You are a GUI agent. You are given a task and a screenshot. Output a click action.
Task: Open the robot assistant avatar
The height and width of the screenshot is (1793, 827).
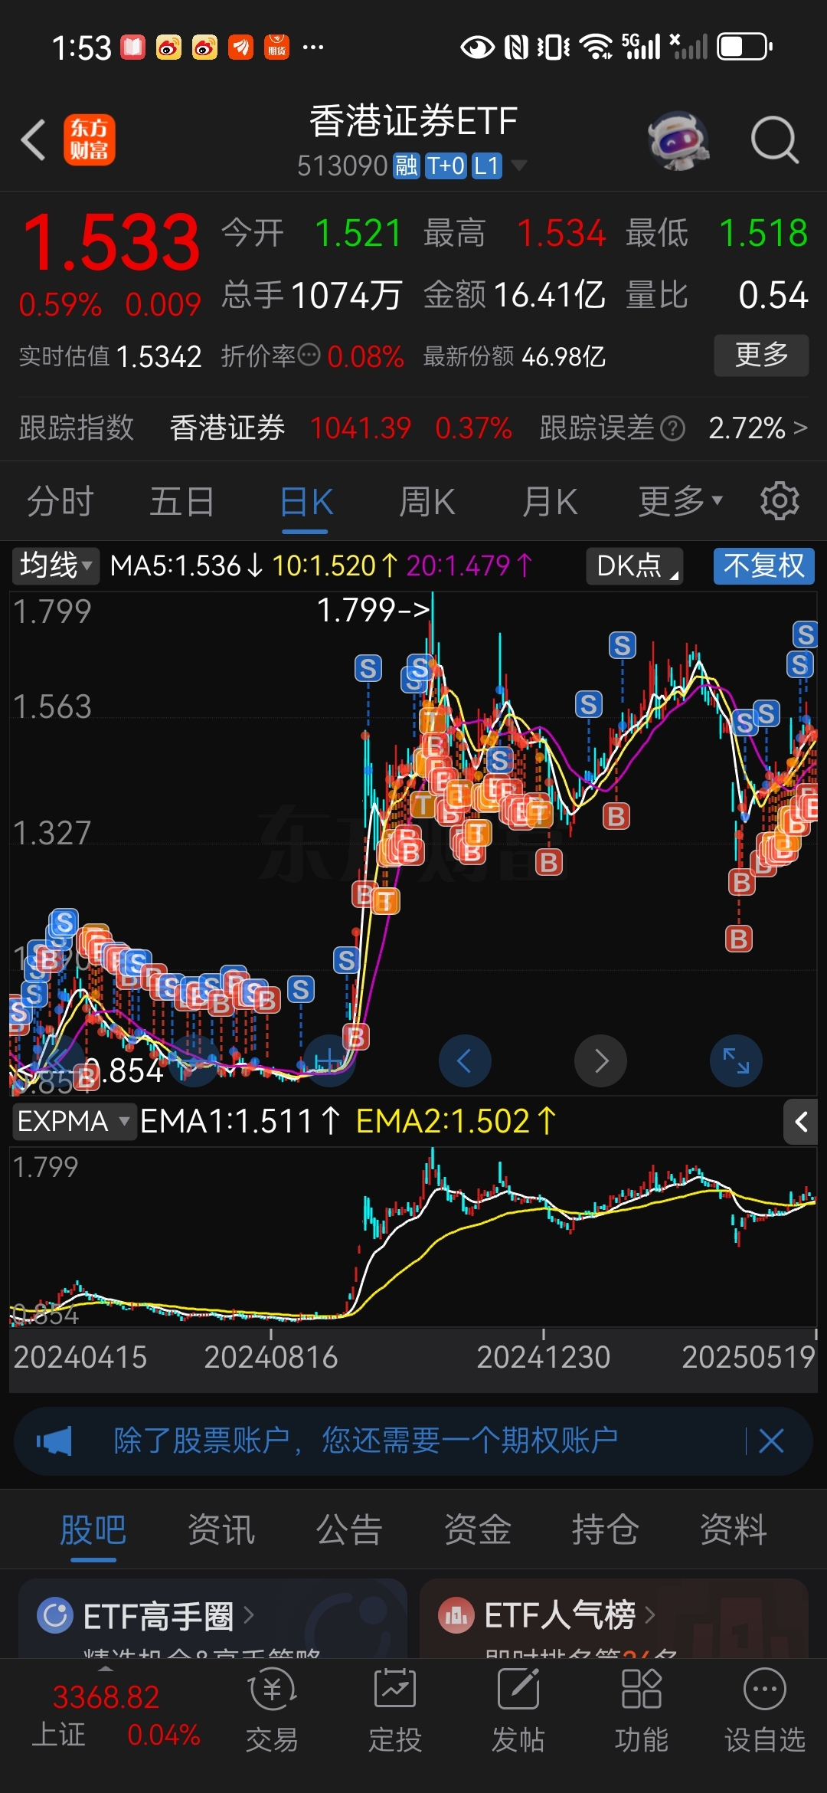point(678,140)
